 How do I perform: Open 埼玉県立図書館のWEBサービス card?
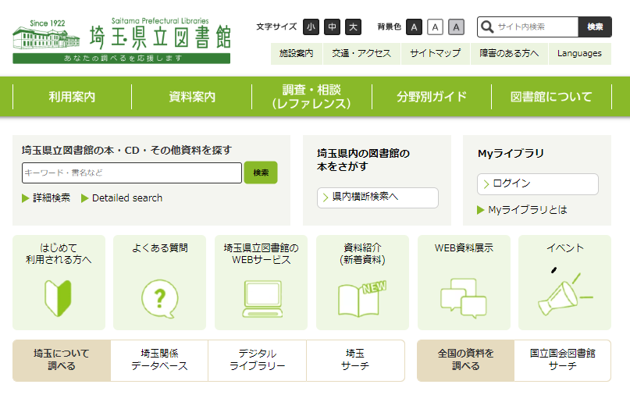[262, 283]
